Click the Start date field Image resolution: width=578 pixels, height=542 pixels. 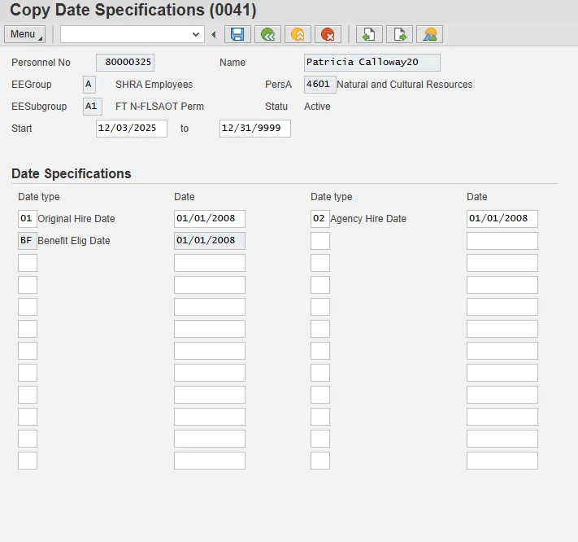coord(131,129)
